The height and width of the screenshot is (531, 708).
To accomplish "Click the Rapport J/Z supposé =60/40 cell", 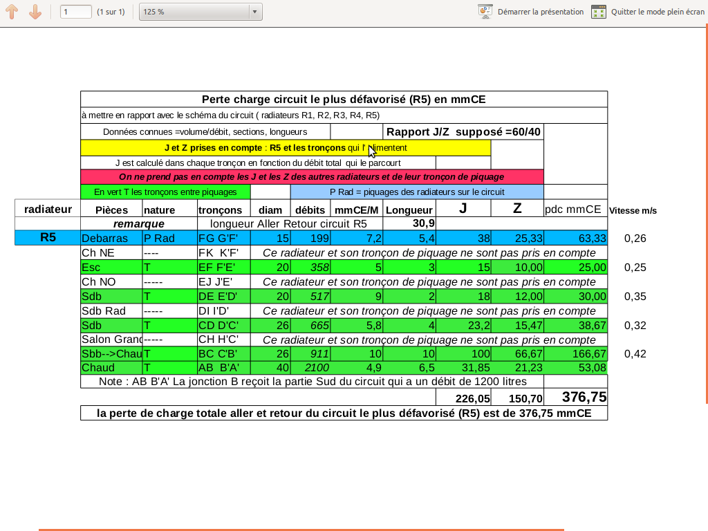I will 463,132.
